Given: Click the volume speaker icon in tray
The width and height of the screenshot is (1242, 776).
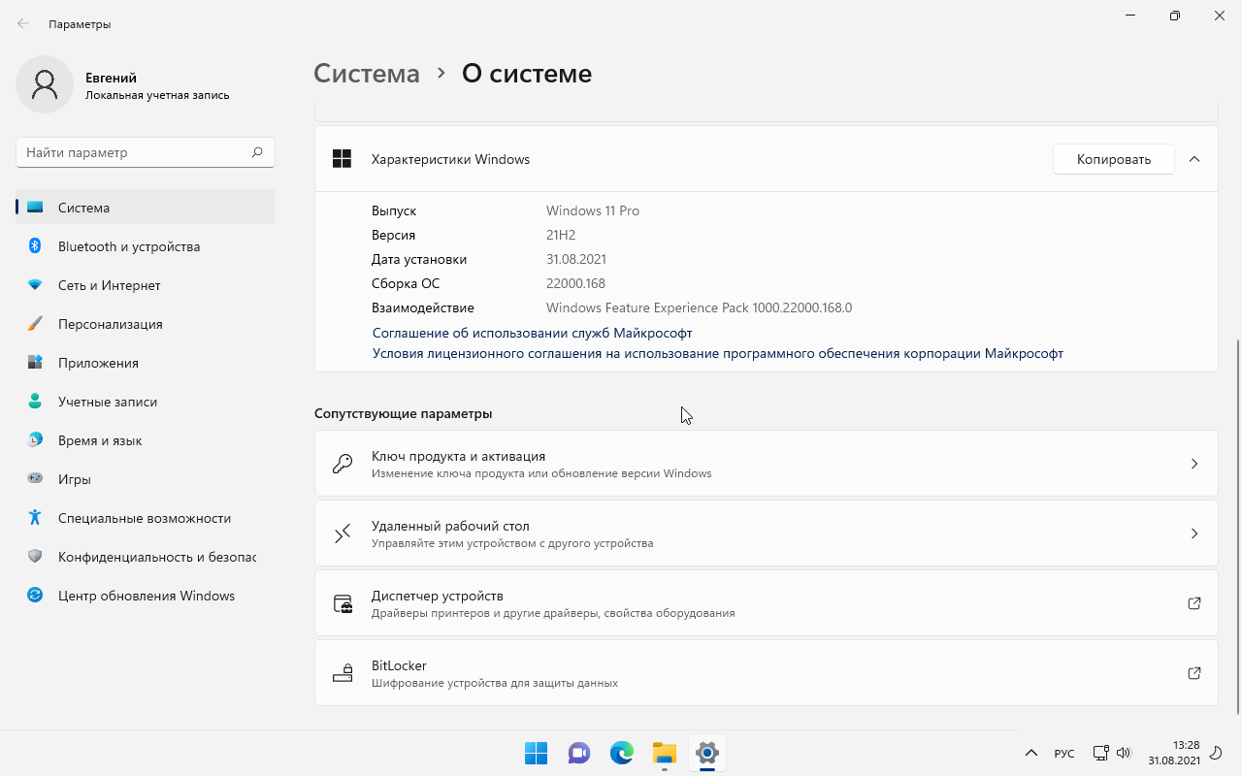Looking at the screenshot, I should pyautogui.click(x=1124, y=753).
